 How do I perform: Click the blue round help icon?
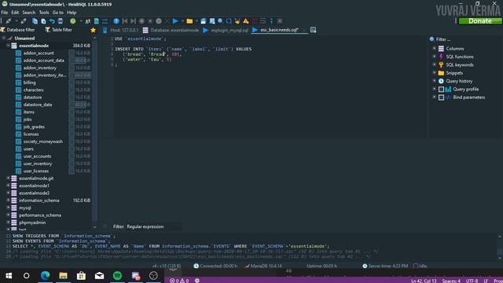[116, 21]
